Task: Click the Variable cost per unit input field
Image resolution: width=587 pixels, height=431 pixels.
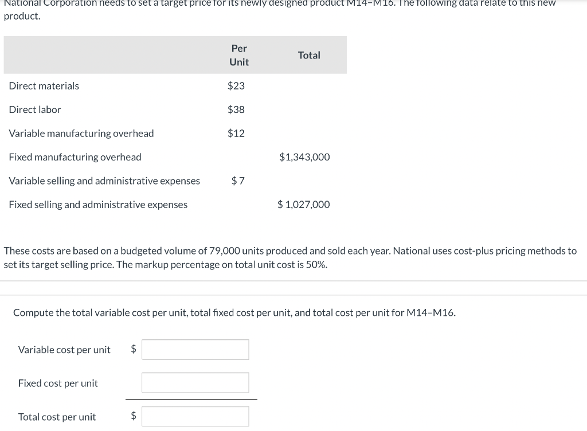Action: click(195, 349)
